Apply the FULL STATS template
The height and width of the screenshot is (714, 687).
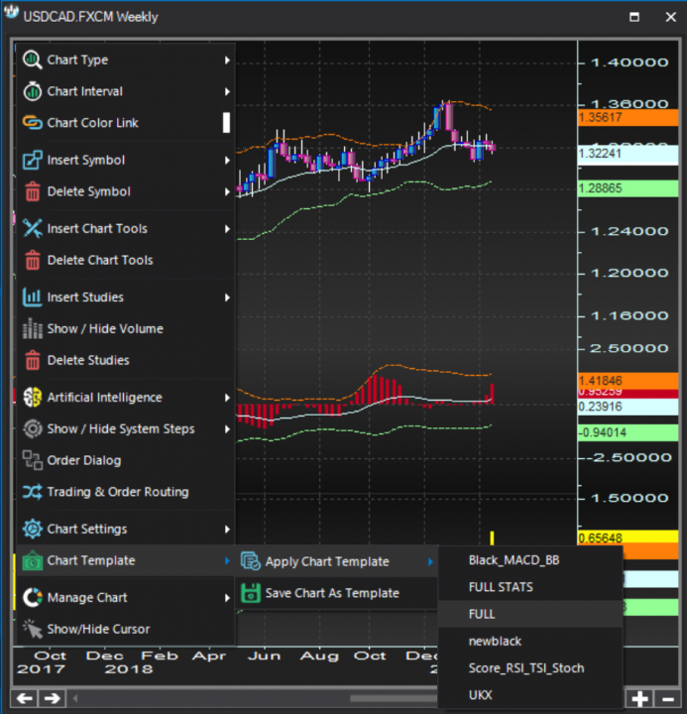(530, 587)
